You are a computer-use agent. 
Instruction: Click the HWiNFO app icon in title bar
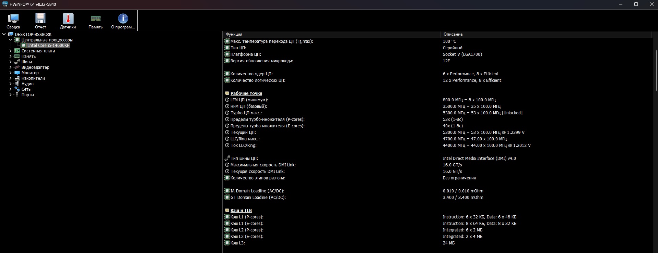click(x=5, y=4)
